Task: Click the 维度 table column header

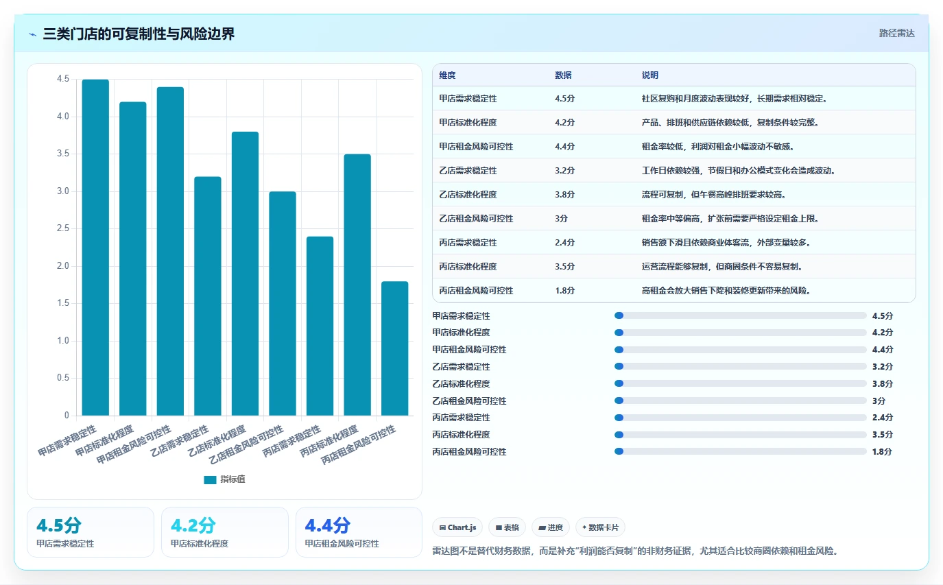Action: click(x=447, y=75)
